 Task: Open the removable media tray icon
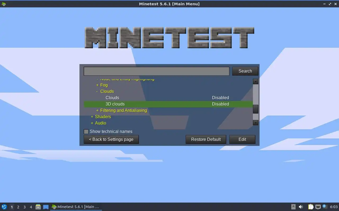[x=293, y=207]
